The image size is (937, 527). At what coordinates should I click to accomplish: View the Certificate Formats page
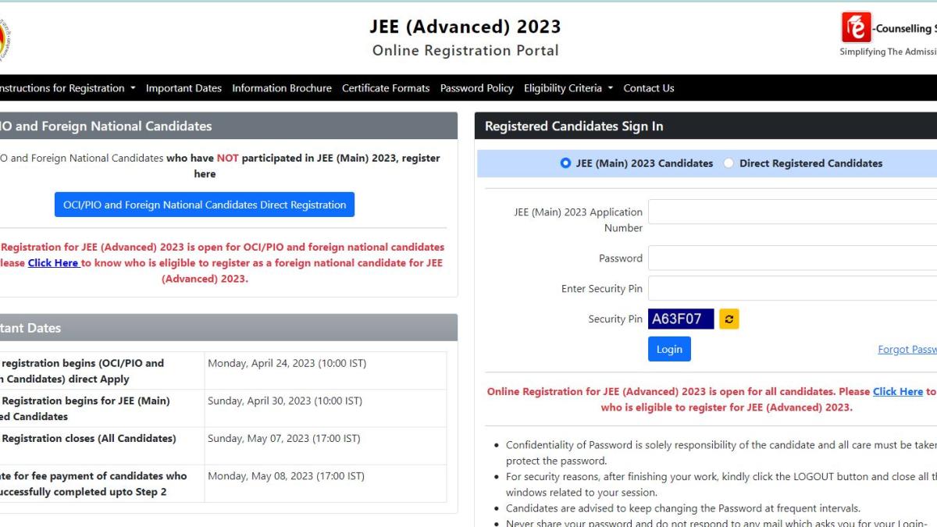pos(385,87)
